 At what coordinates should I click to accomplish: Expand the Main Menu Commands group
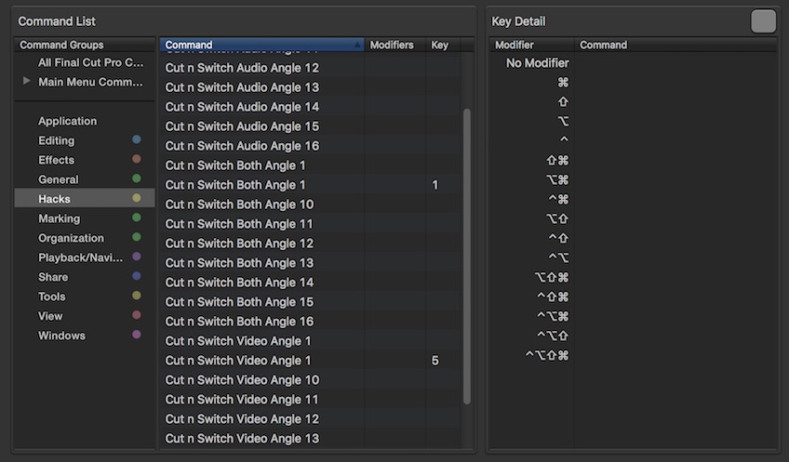pyautogui.click(x=27, y=82)
